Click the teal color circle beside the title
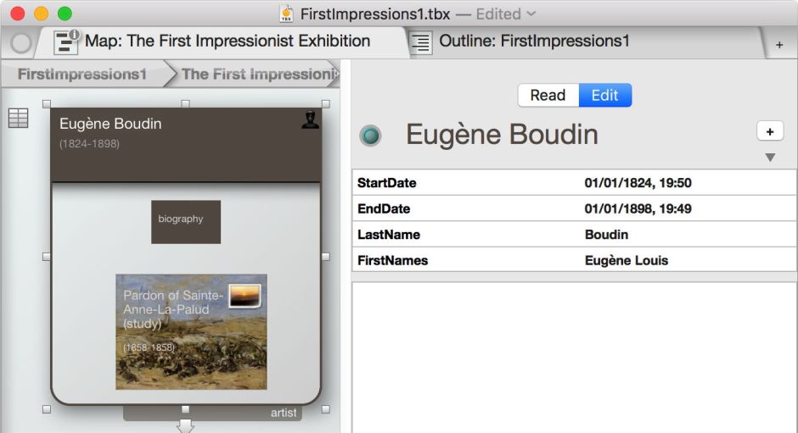This screenshot has width=798, height=433. click(370, 136)
